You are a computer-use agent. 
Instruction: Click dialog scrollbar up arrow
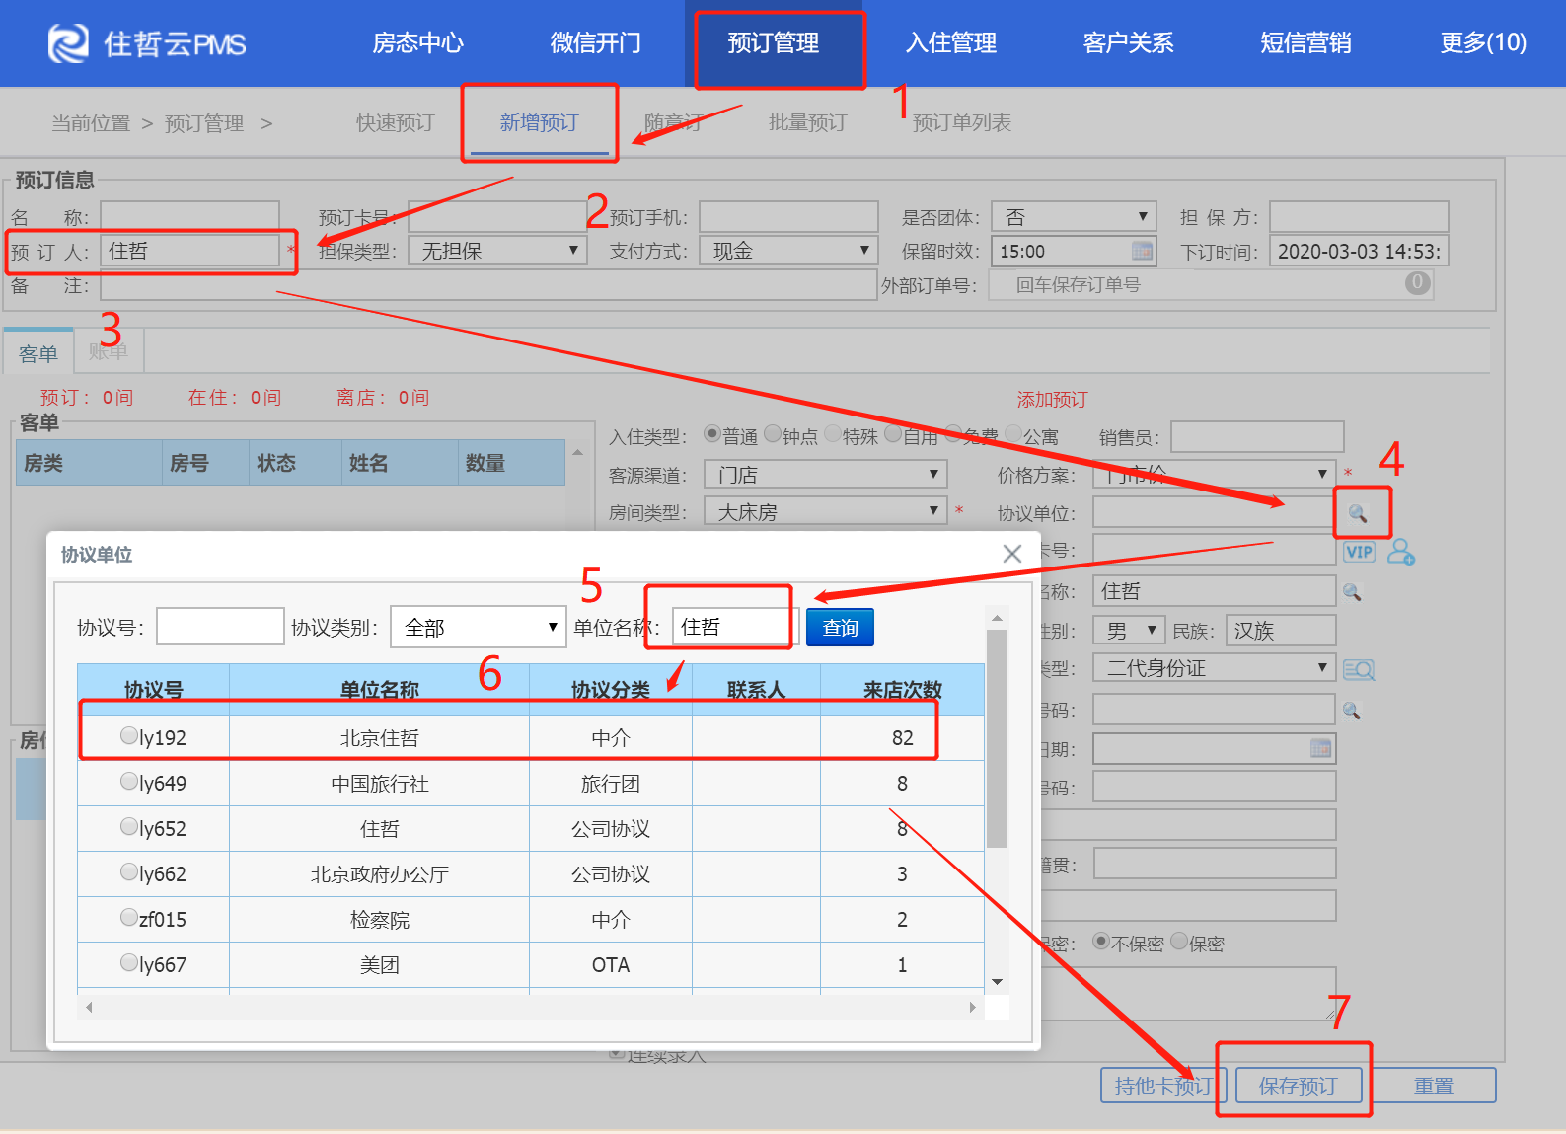pos(997,618)
